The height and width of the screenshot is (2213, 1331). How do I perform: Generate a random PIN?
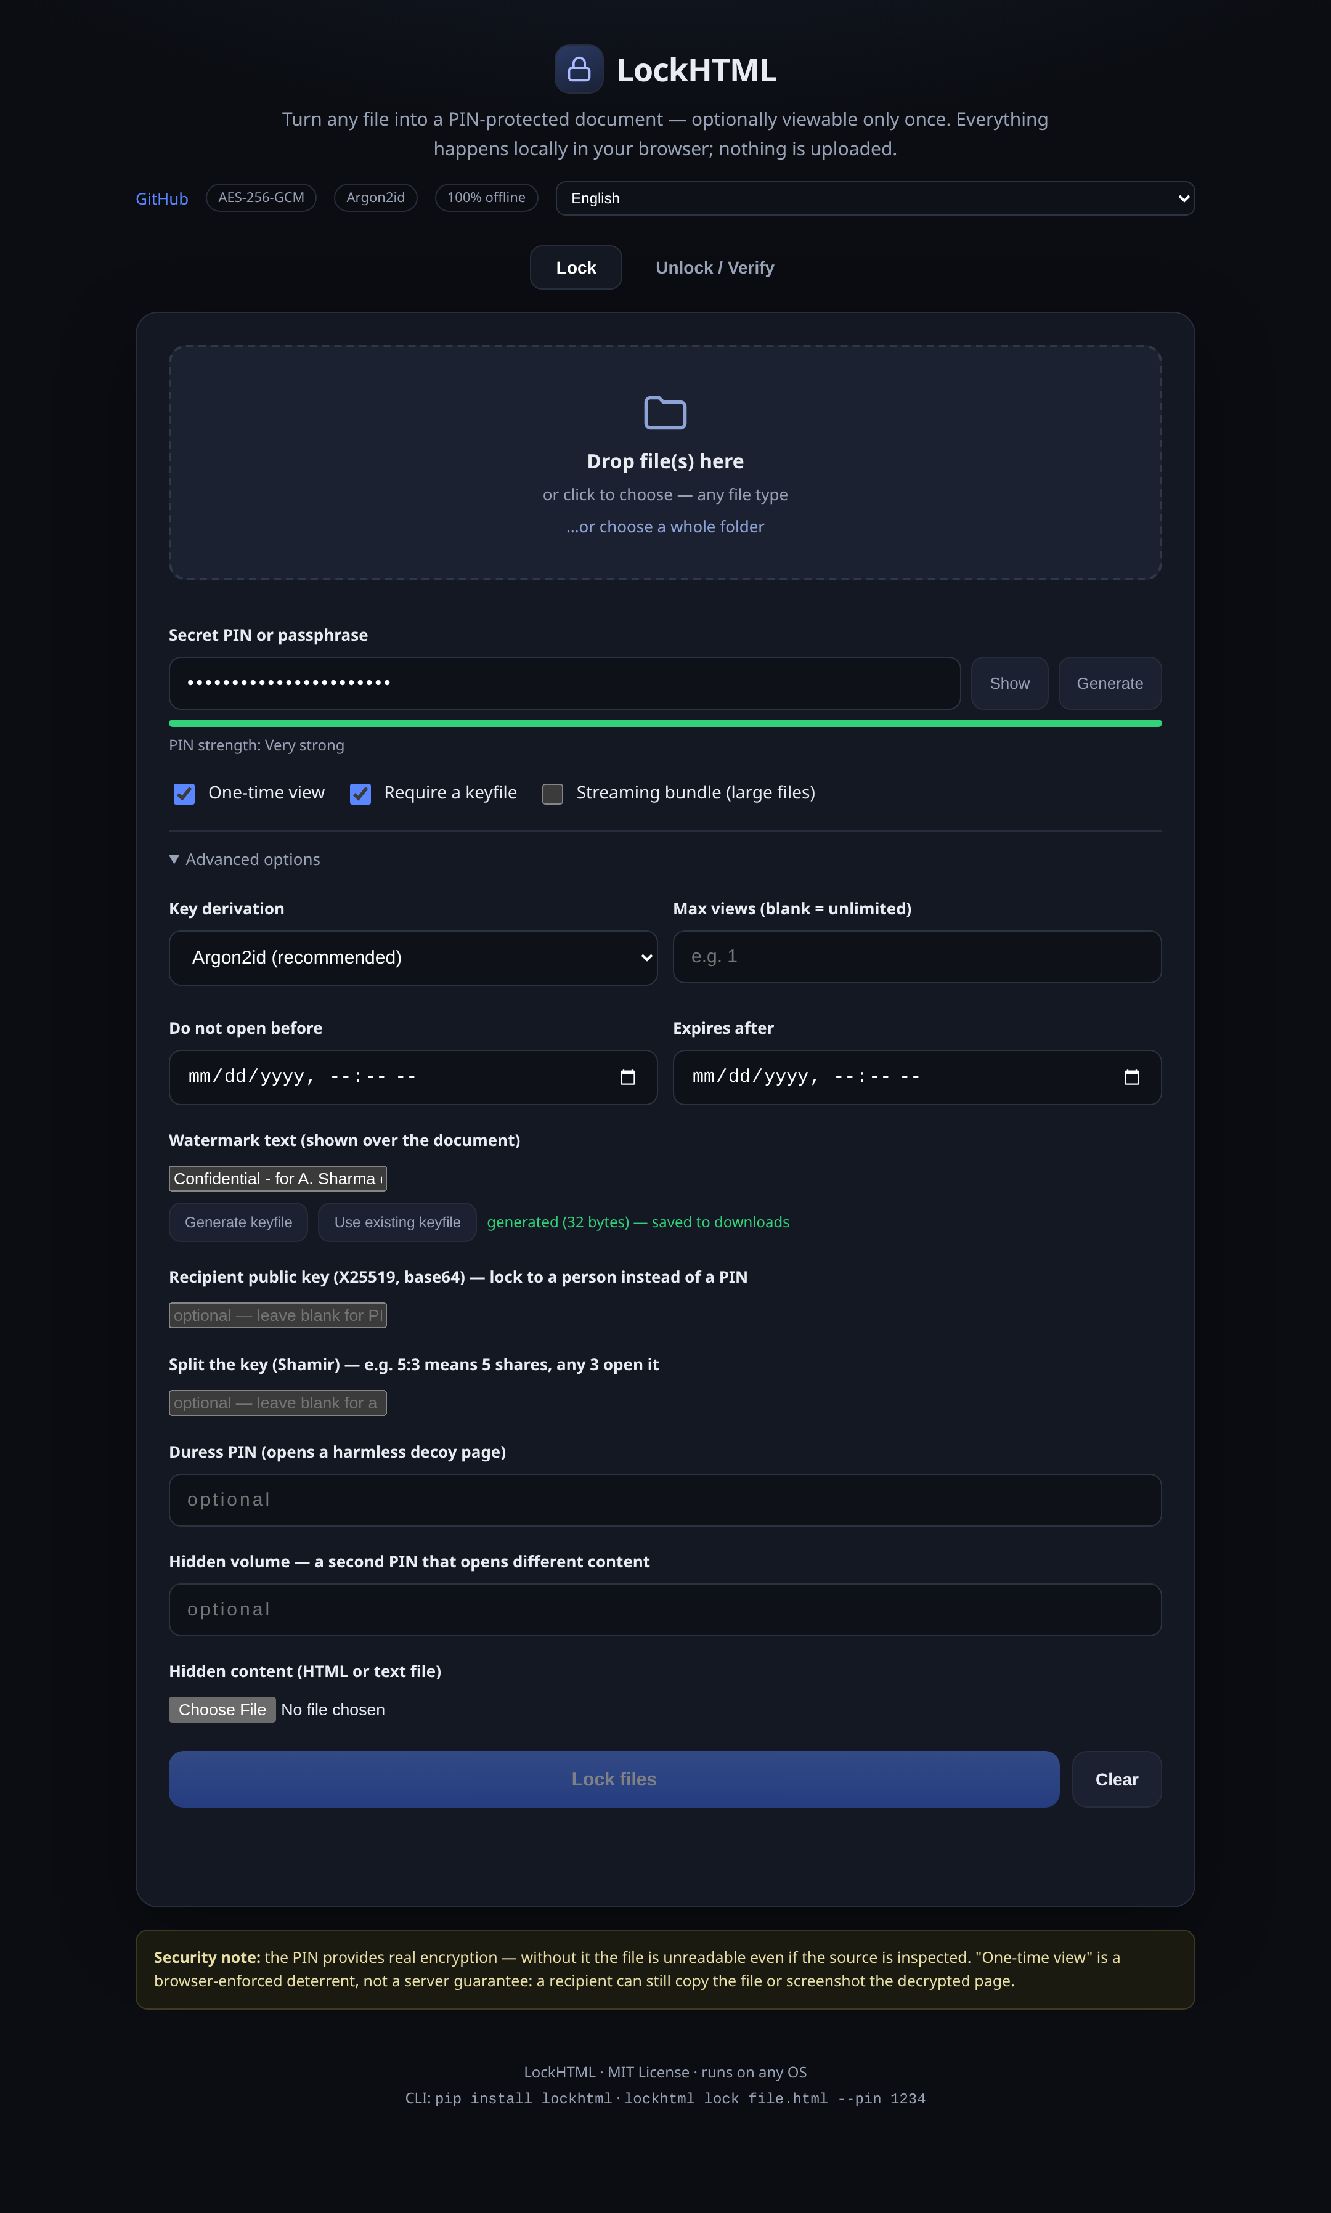point(1109,683)
